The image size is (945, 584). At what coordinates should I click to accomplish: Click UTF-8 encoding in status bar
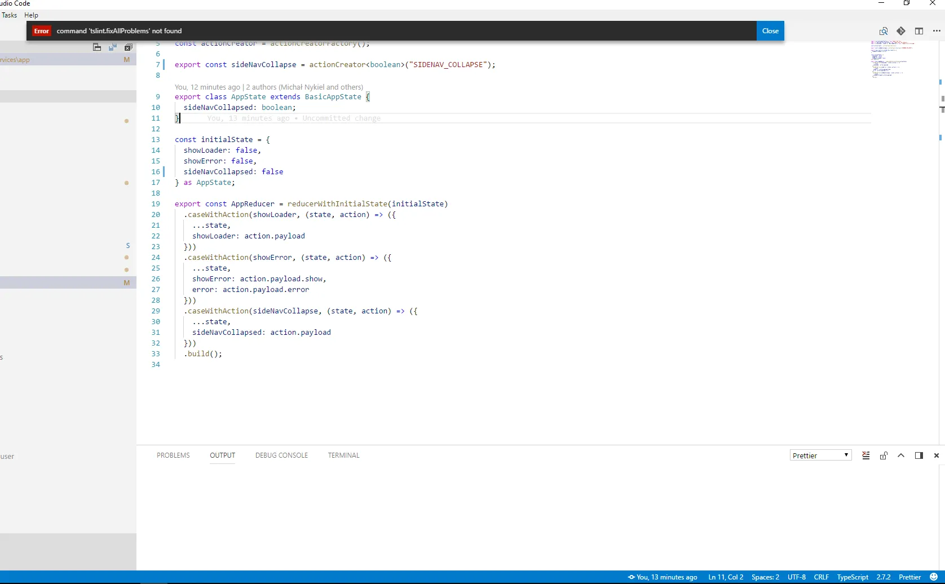pos(797,577)
